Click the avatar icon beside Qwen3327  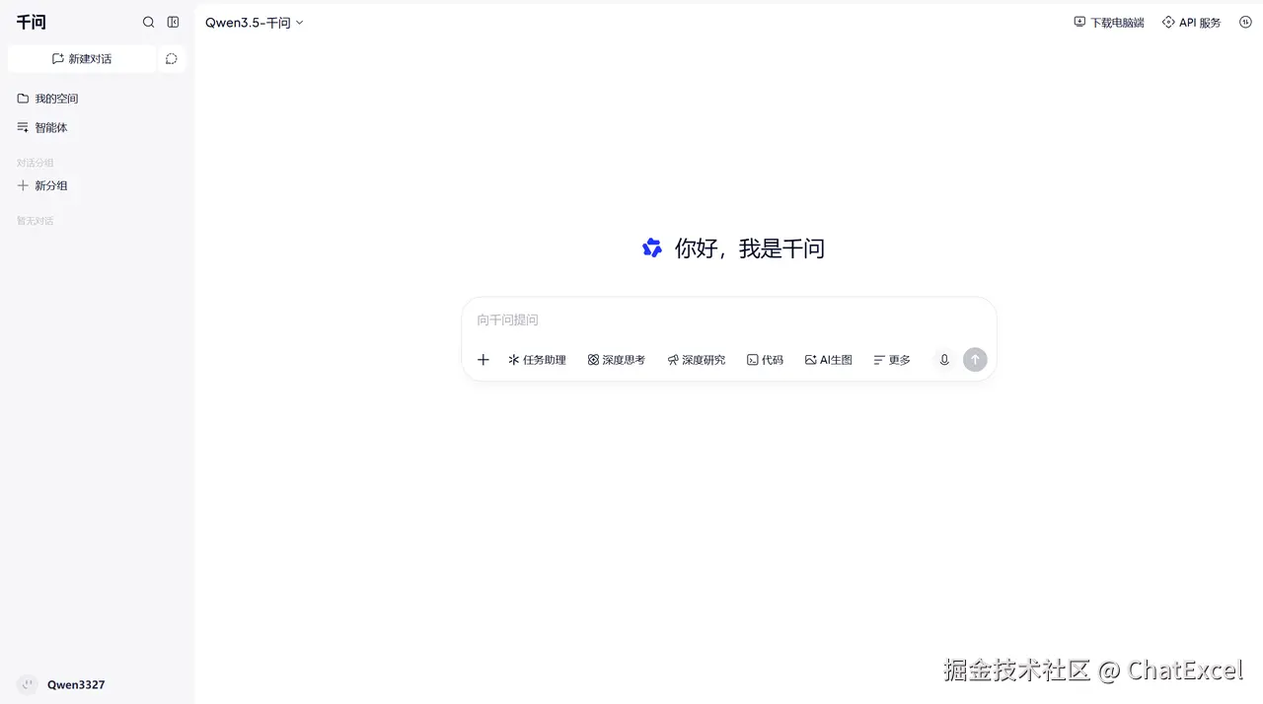[x=28, y=684]
